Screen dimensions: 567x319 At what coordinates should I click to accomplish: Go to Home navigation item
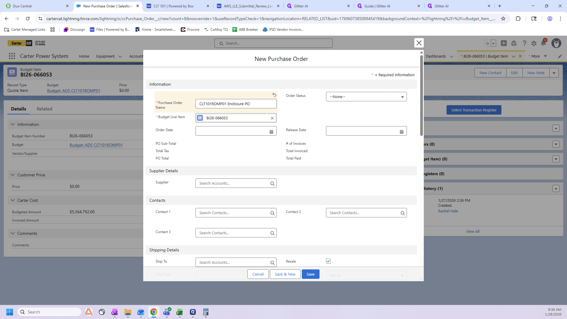click(x=84, y=56)
